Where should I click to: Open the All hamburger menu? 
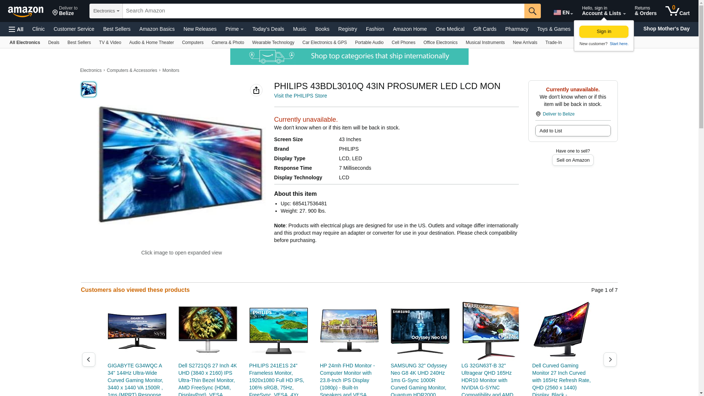pos(16,29)
